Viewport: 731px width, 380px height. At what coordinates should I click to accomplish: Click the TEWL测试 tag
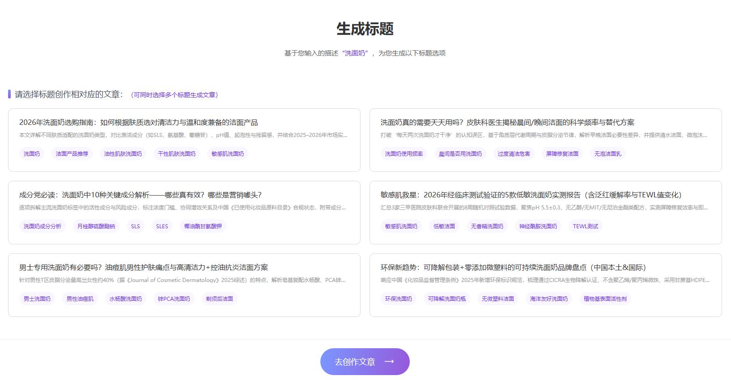coord(586,226)
